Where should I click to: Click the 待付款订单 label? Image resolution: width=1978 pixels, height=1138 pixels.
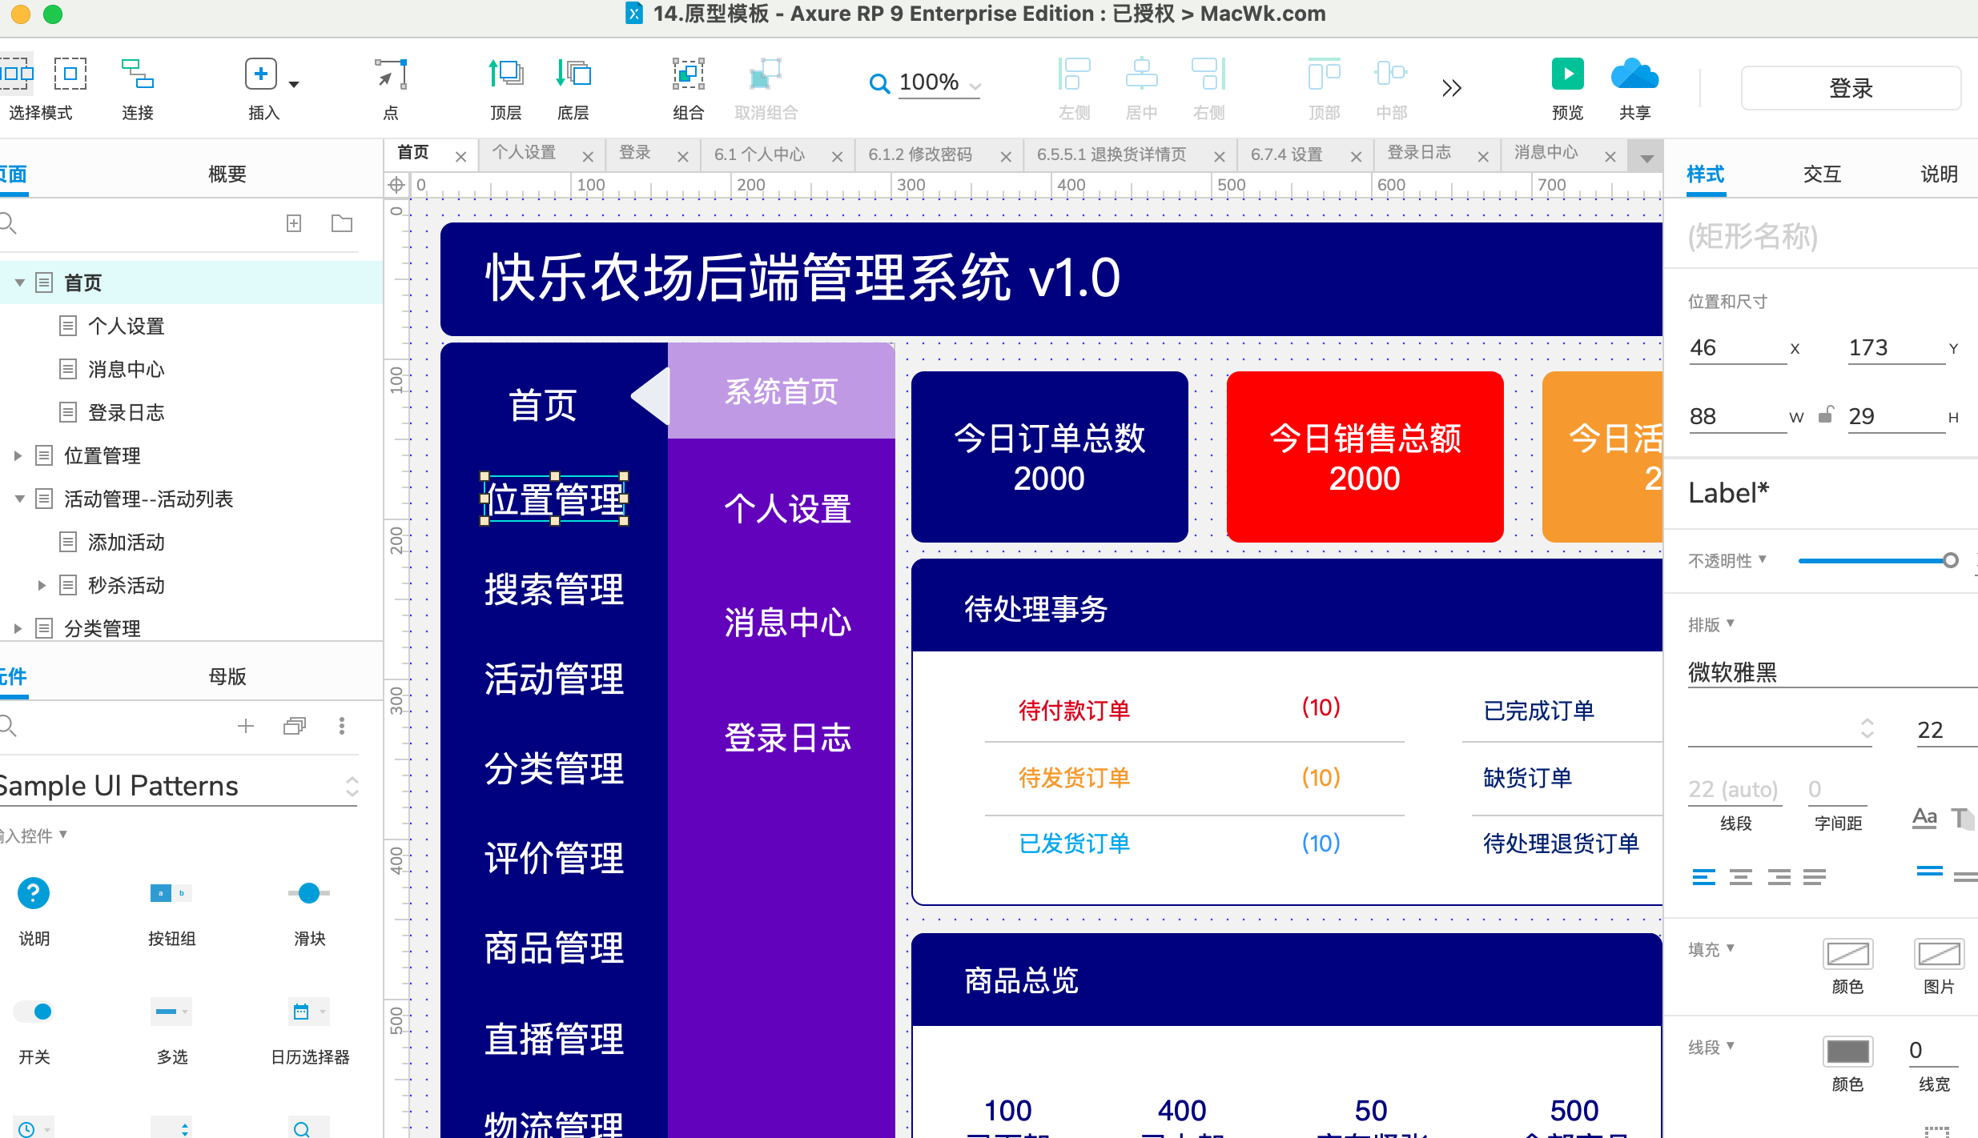point(1074,710)
